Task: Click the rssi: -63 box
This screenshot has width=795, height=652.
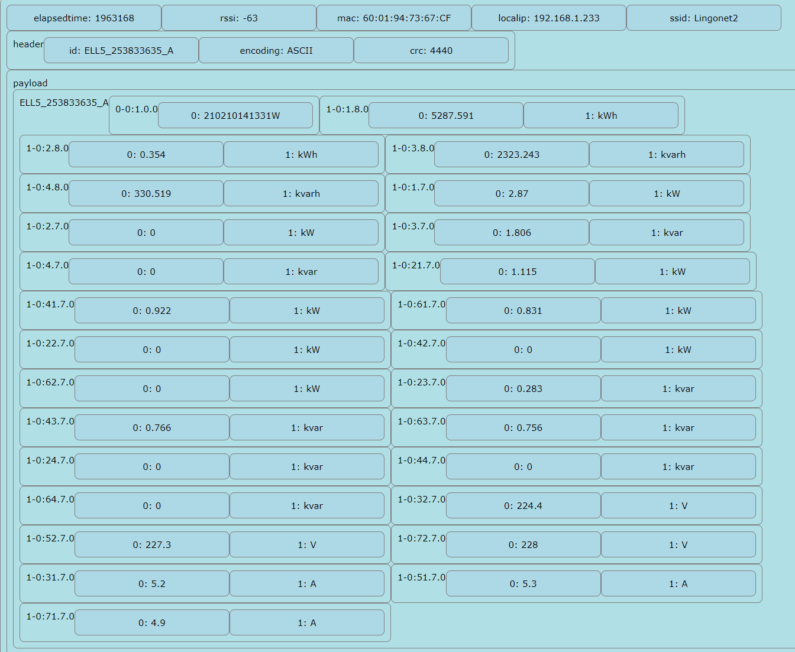Action: [239, 18]
